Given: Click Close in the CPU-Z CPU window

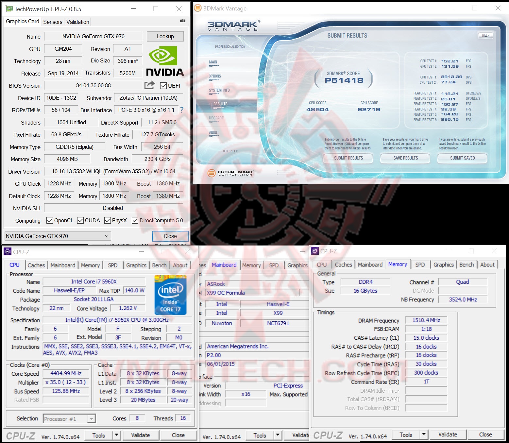Looking at the screenshot, I should pyautogui.click(x=178, y=435).
